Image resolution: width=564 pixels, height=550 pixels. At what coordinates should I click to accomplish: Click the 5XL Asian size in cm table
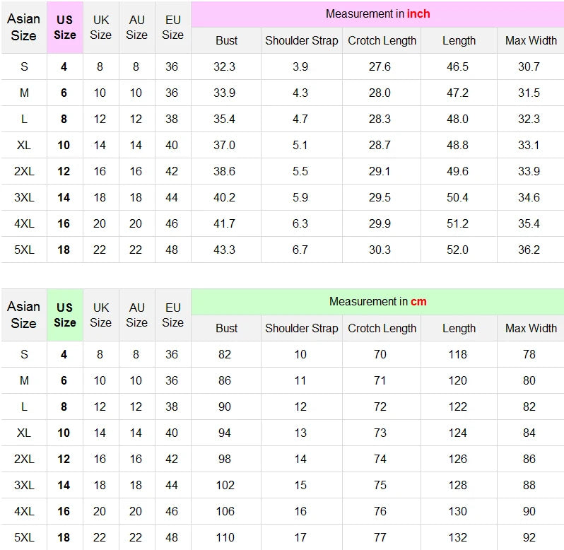coord(24,537)
